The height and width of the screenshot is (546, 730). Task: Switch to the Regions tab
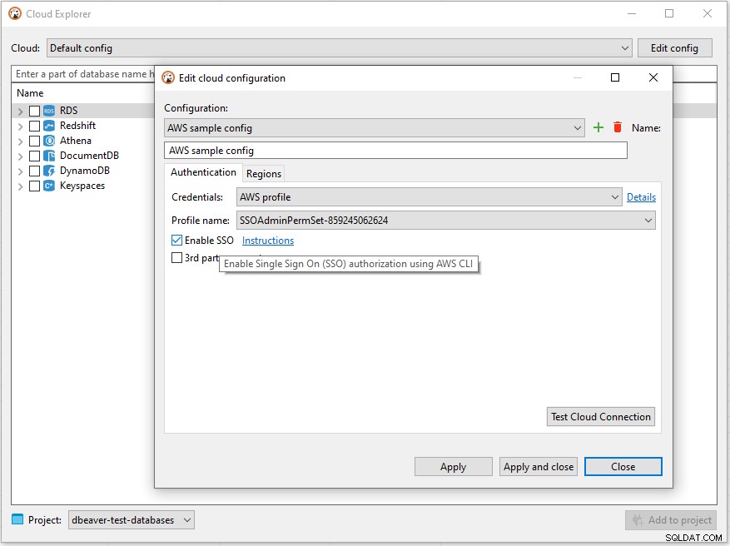coord(264,174)
